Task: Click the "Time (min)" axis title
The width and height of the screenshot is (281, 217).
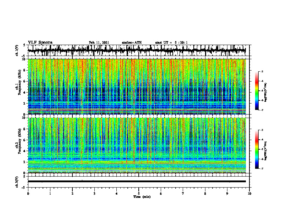Action: 142,197
